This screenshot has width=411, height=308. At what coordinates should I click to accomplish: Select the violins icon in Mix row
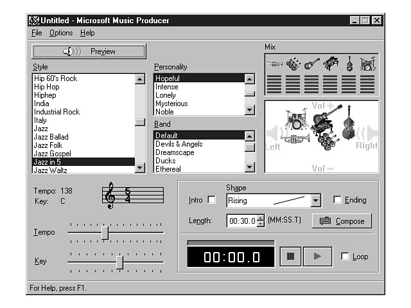pyautogui.click(x=293, y=64)
